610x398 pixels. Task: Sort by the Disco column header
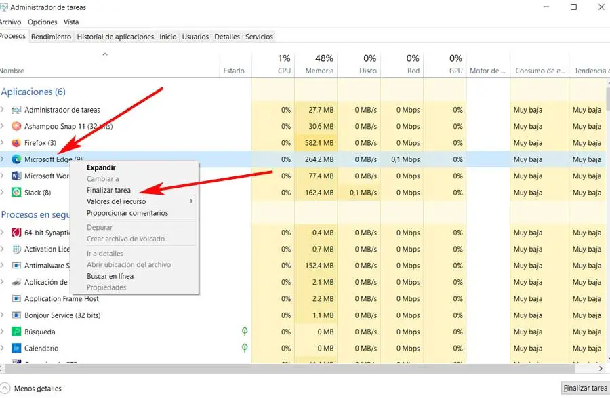pos(359,64)
